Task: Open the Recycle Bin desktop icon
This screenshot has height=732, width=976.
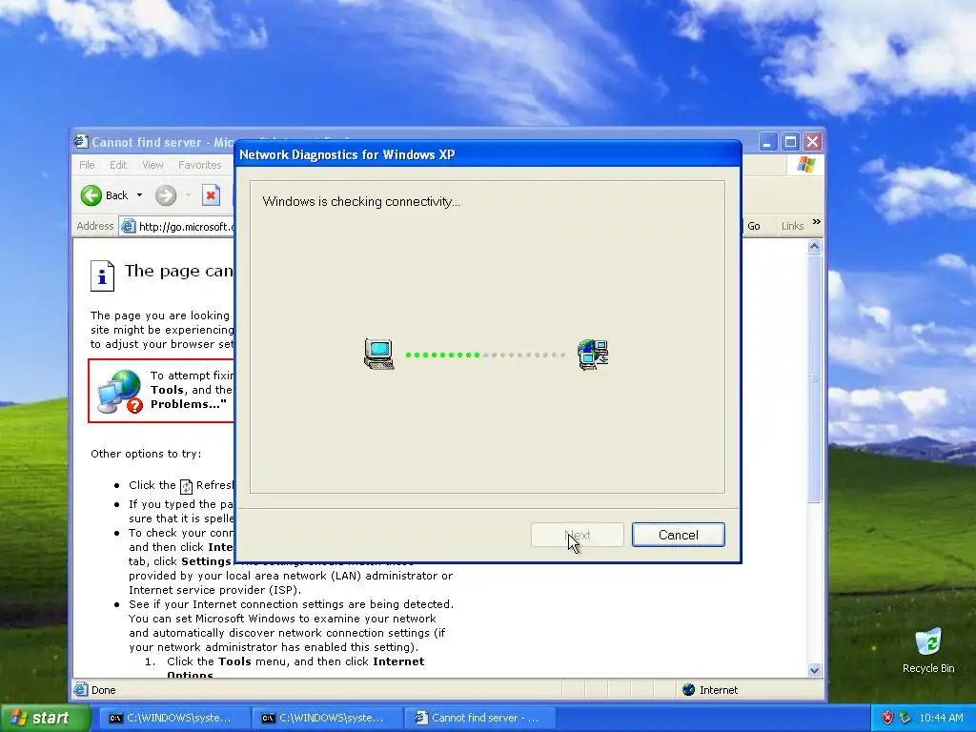Action: tap(928, 650)
